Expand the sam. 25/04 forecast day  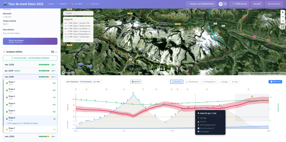tap(30, 137)
